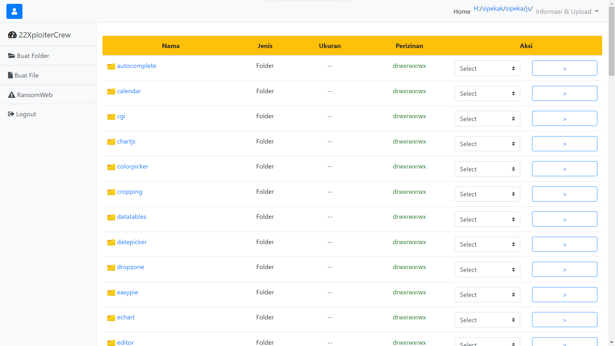Click the datatables folder icon
This screenshot has width=615, height=346.
click(111, 217)
